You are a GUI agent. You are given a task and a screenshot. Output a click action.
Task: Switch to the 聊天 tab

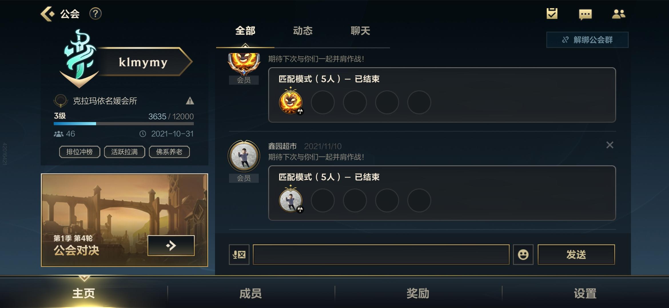(360, 31)
